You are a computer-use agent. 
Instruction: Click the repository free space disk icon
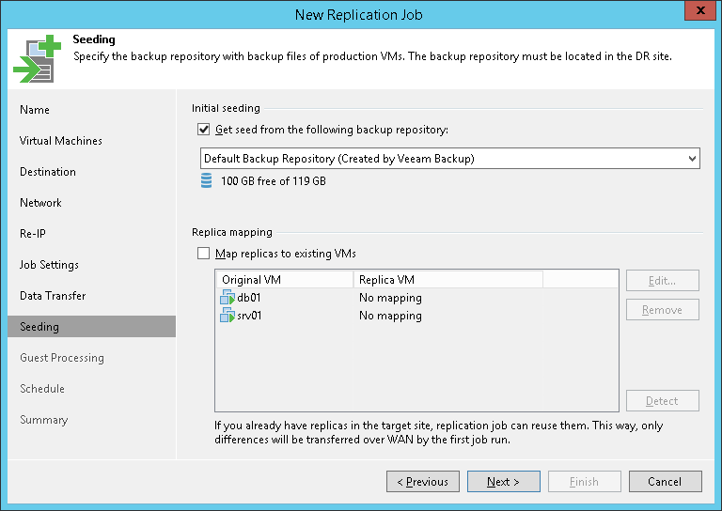pos(206,181)
